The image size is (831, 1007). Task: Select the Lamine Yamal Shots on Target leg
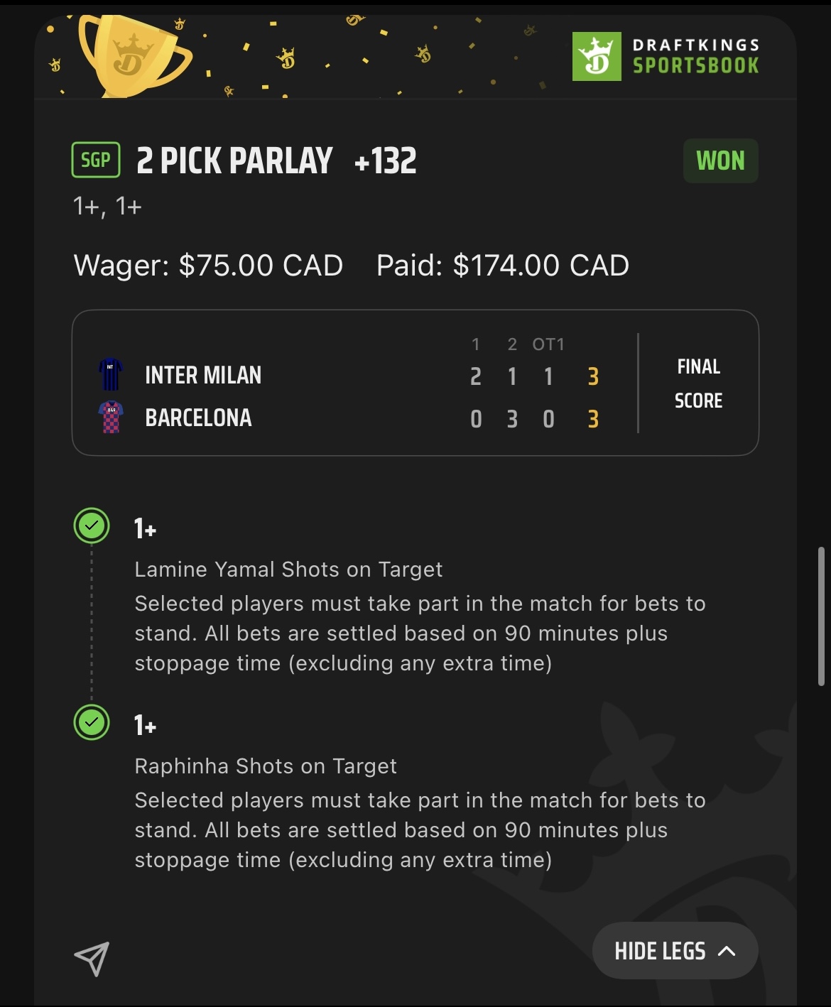pyautogui.click(x=288, y=570)
